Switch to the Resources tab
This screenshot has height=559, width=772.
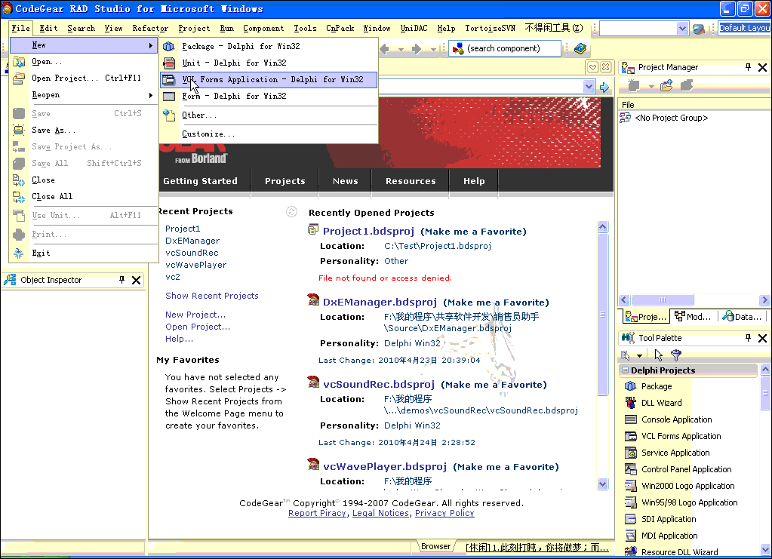click(411, 181)
